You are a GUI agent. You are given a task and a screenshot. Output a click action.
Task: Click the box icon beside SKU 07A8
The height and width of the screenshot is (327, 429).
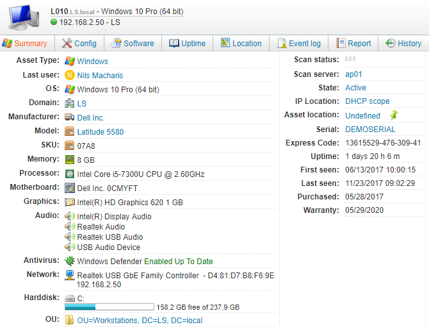pos(70,146)
